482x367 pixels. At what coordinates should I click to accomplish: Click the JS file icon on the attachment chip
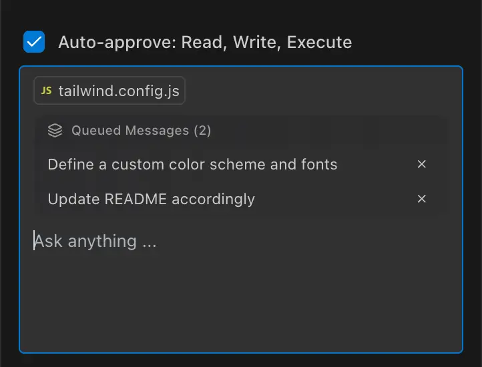[46, 91]
